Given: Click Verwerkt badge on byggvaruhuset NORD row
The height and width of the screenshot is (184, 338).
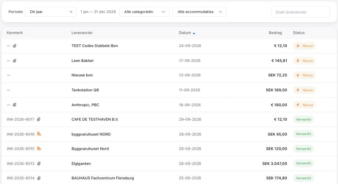Looking at the screenshot, I should click(x=304, y=134).
